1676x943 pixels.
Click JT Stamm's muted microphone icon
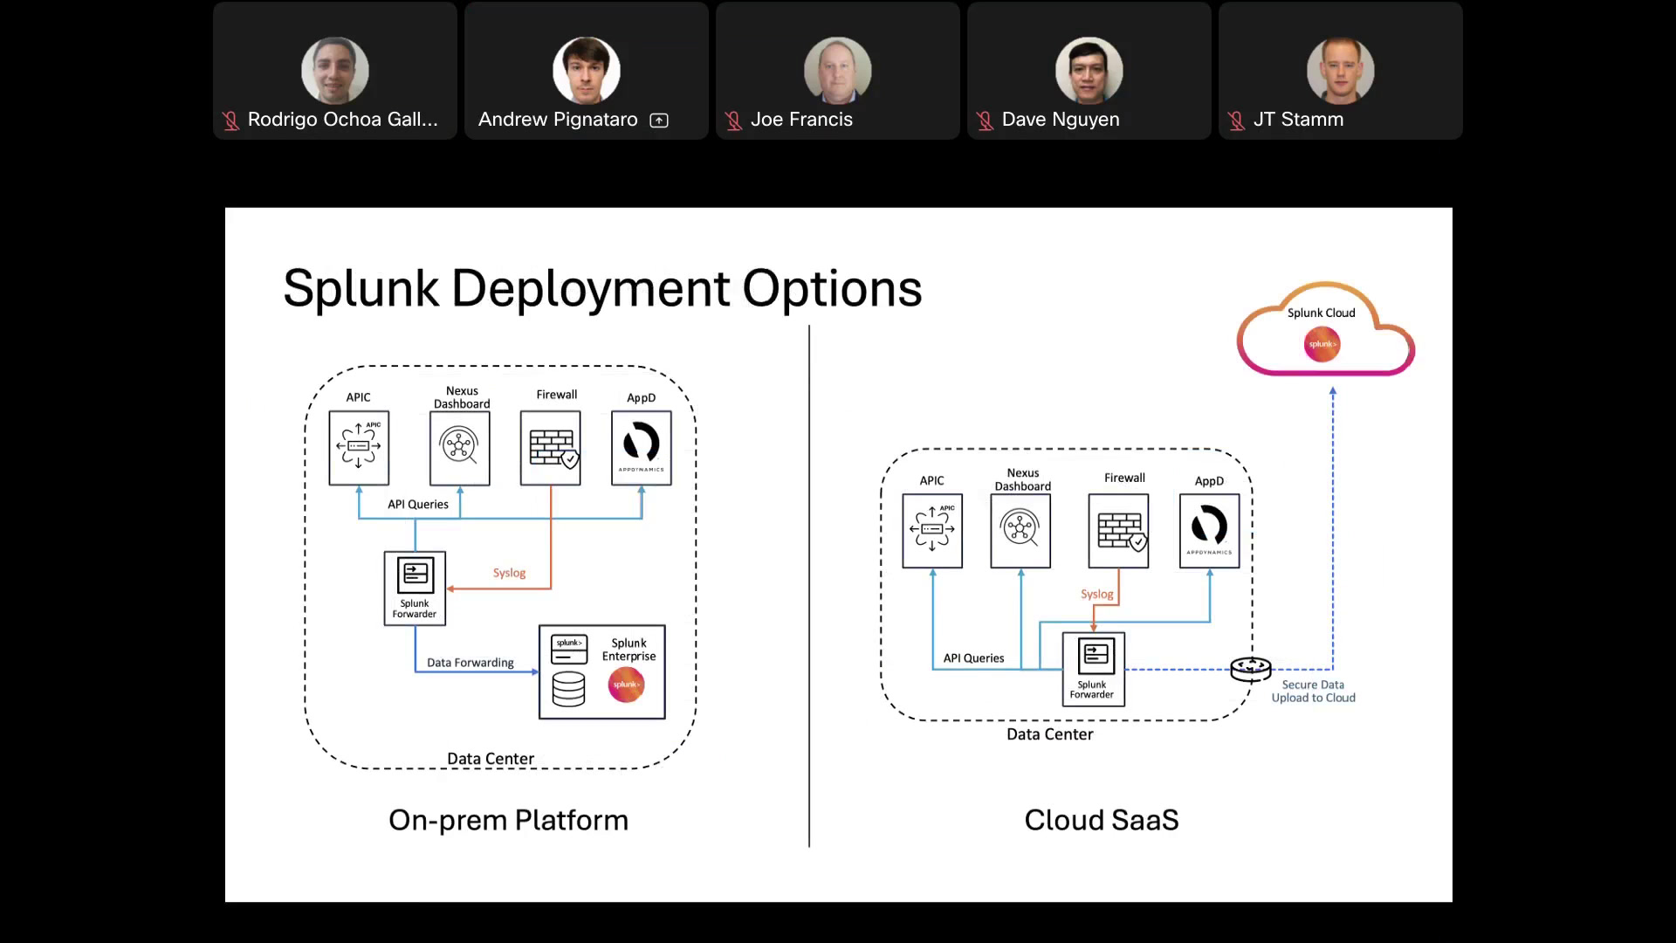click(x=1236, y=120)
